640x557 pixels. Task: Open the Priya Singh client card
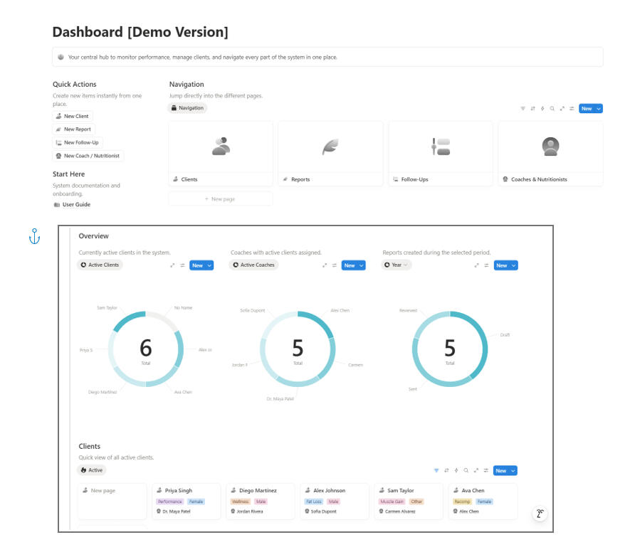click(187, 500)
